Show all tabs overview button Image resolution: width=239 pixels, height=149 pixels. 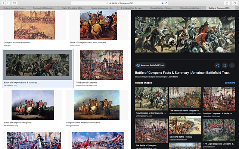click(235, 3)
